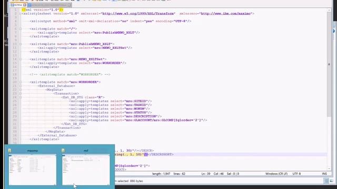
Task: Click the commented-out WORKORDER template line
Action: pos(70,75)
